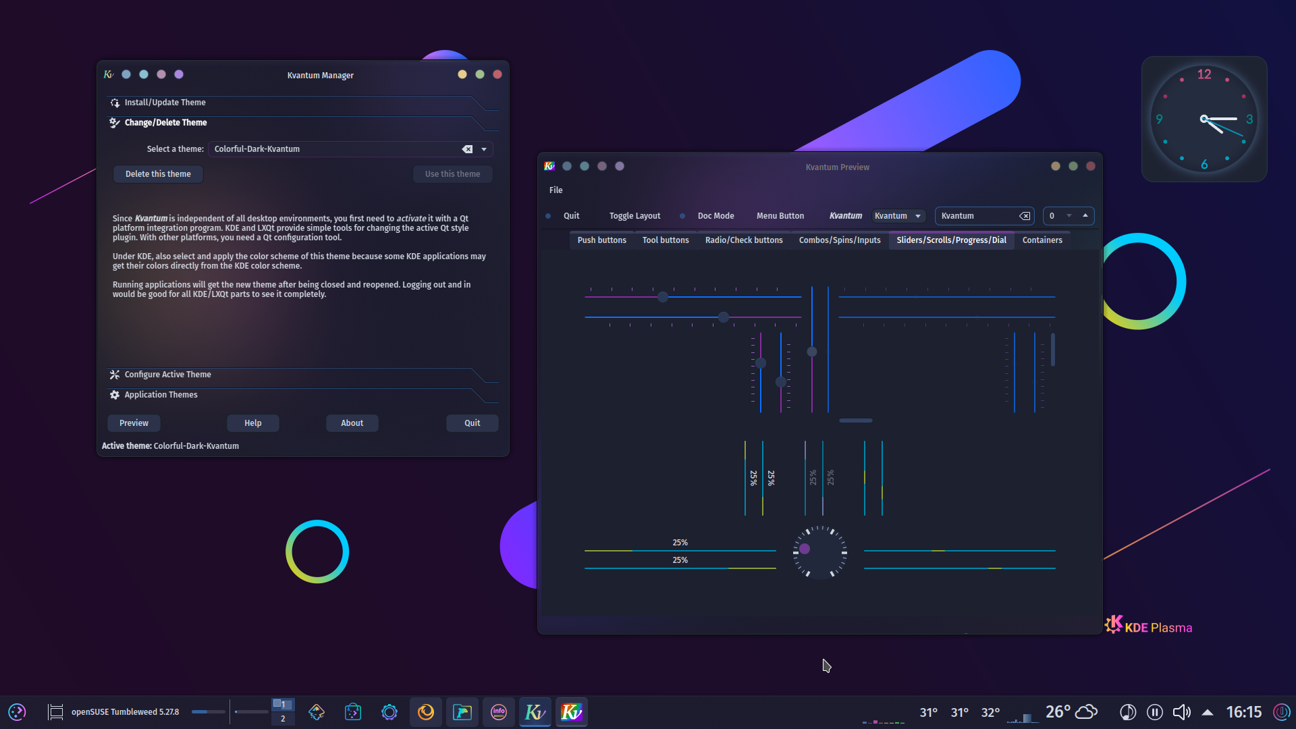Image resolution: width=1296 pixels, height=729 pixels.
Task: Click the rainbow Kv icon in Kvantum Preview titlebar
Action: pos(549,166)
